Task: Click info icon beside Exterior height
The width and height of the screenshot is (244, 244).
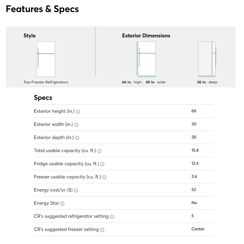Action: 78,112
